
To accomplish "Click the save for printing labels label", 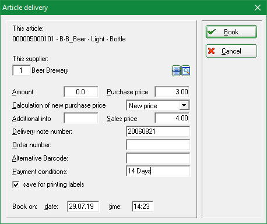I will [54, 184].
